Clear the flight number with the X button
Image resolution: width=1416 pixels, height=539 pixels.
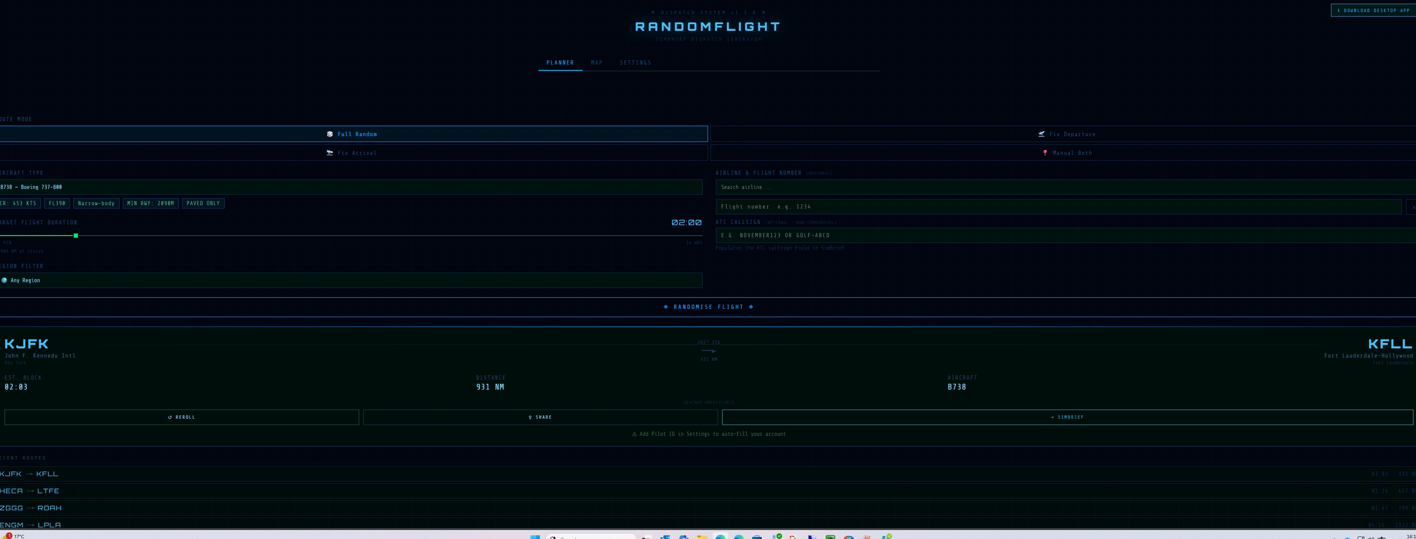(x=1411, y=207)
